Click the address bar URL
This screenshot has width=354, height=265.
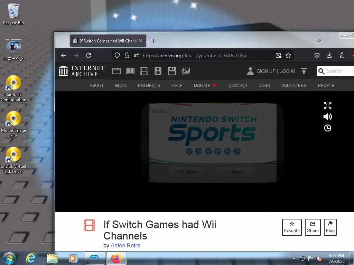195,56
